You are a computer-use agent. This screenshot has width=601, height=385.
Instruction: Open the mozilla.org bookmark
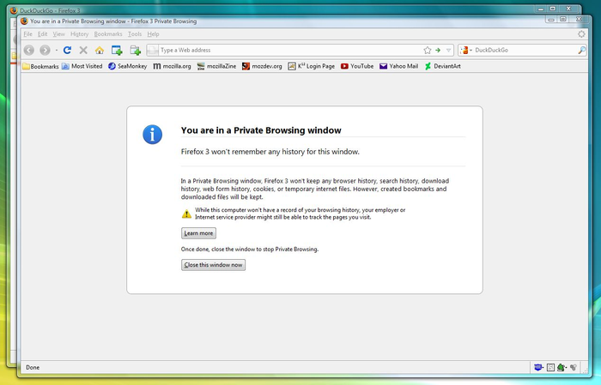172,66
